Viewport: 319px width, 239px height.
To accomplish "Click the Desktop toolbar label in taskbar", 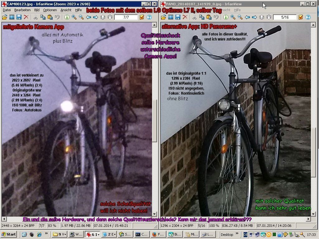I will point(227,235).
